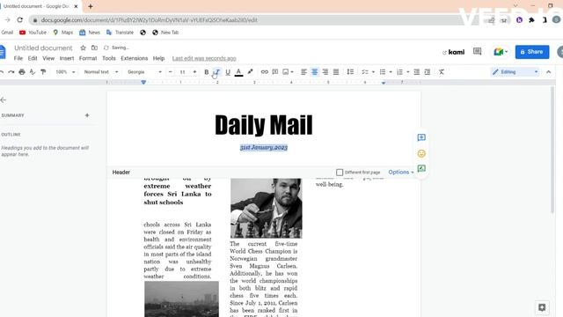Open the Explore button at bottom right
The width and height of the screenshot is (563, 317).
coord(542,307)
